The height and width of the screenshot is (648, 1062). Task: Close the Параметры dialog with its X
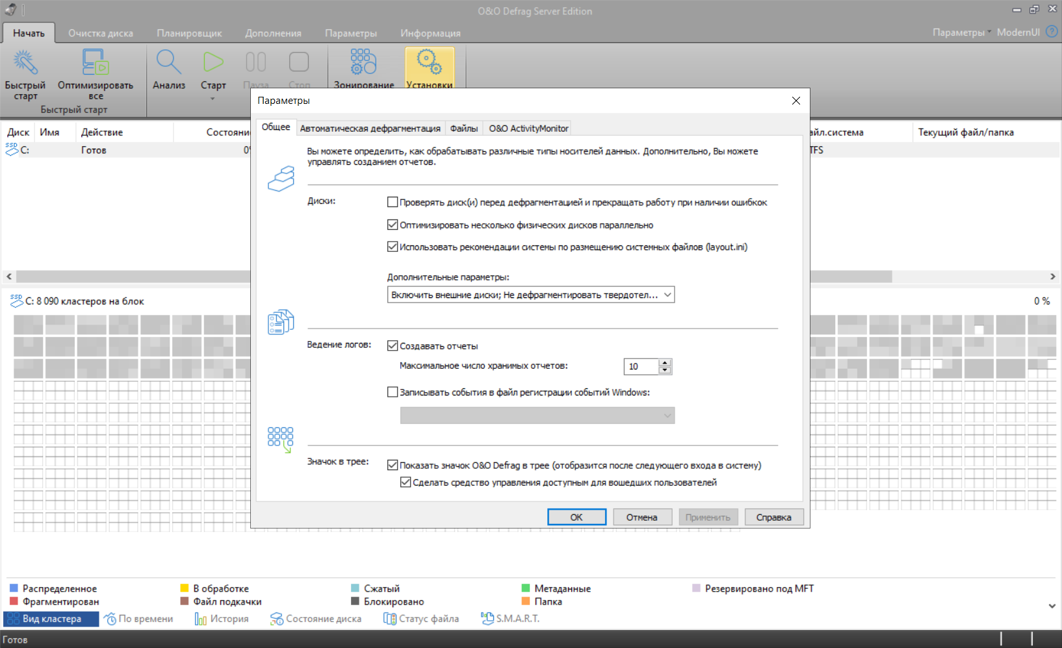pos(796,101)
